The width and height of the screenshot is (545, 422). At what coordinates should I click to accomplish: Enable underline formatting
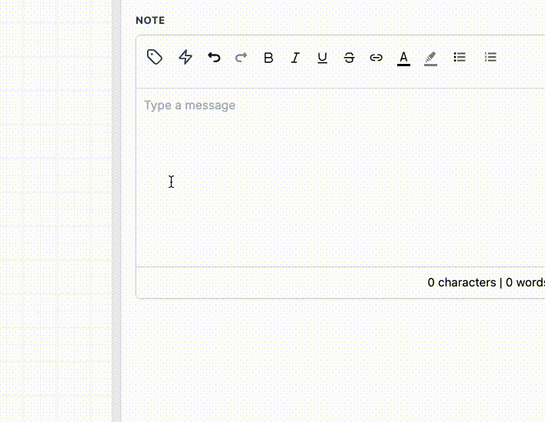point(323,58)
